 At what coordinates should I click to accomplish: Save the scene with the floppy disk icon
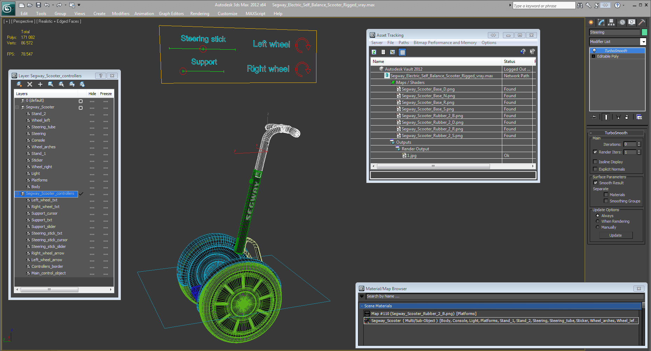tap(38, 5)
